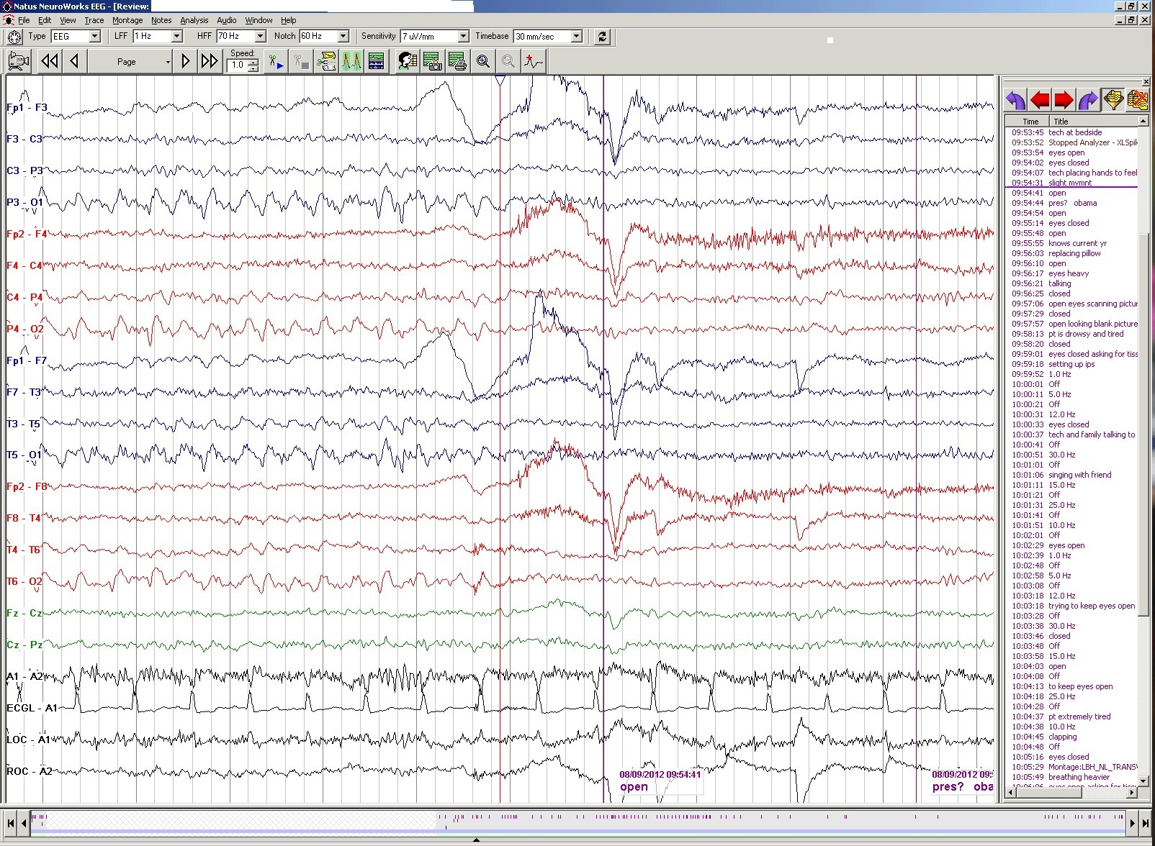Expand the Timebase 30 mm/sec dropdown
Screen dimensions: 1155x846
pyautogui.click(x=576, y=36)
